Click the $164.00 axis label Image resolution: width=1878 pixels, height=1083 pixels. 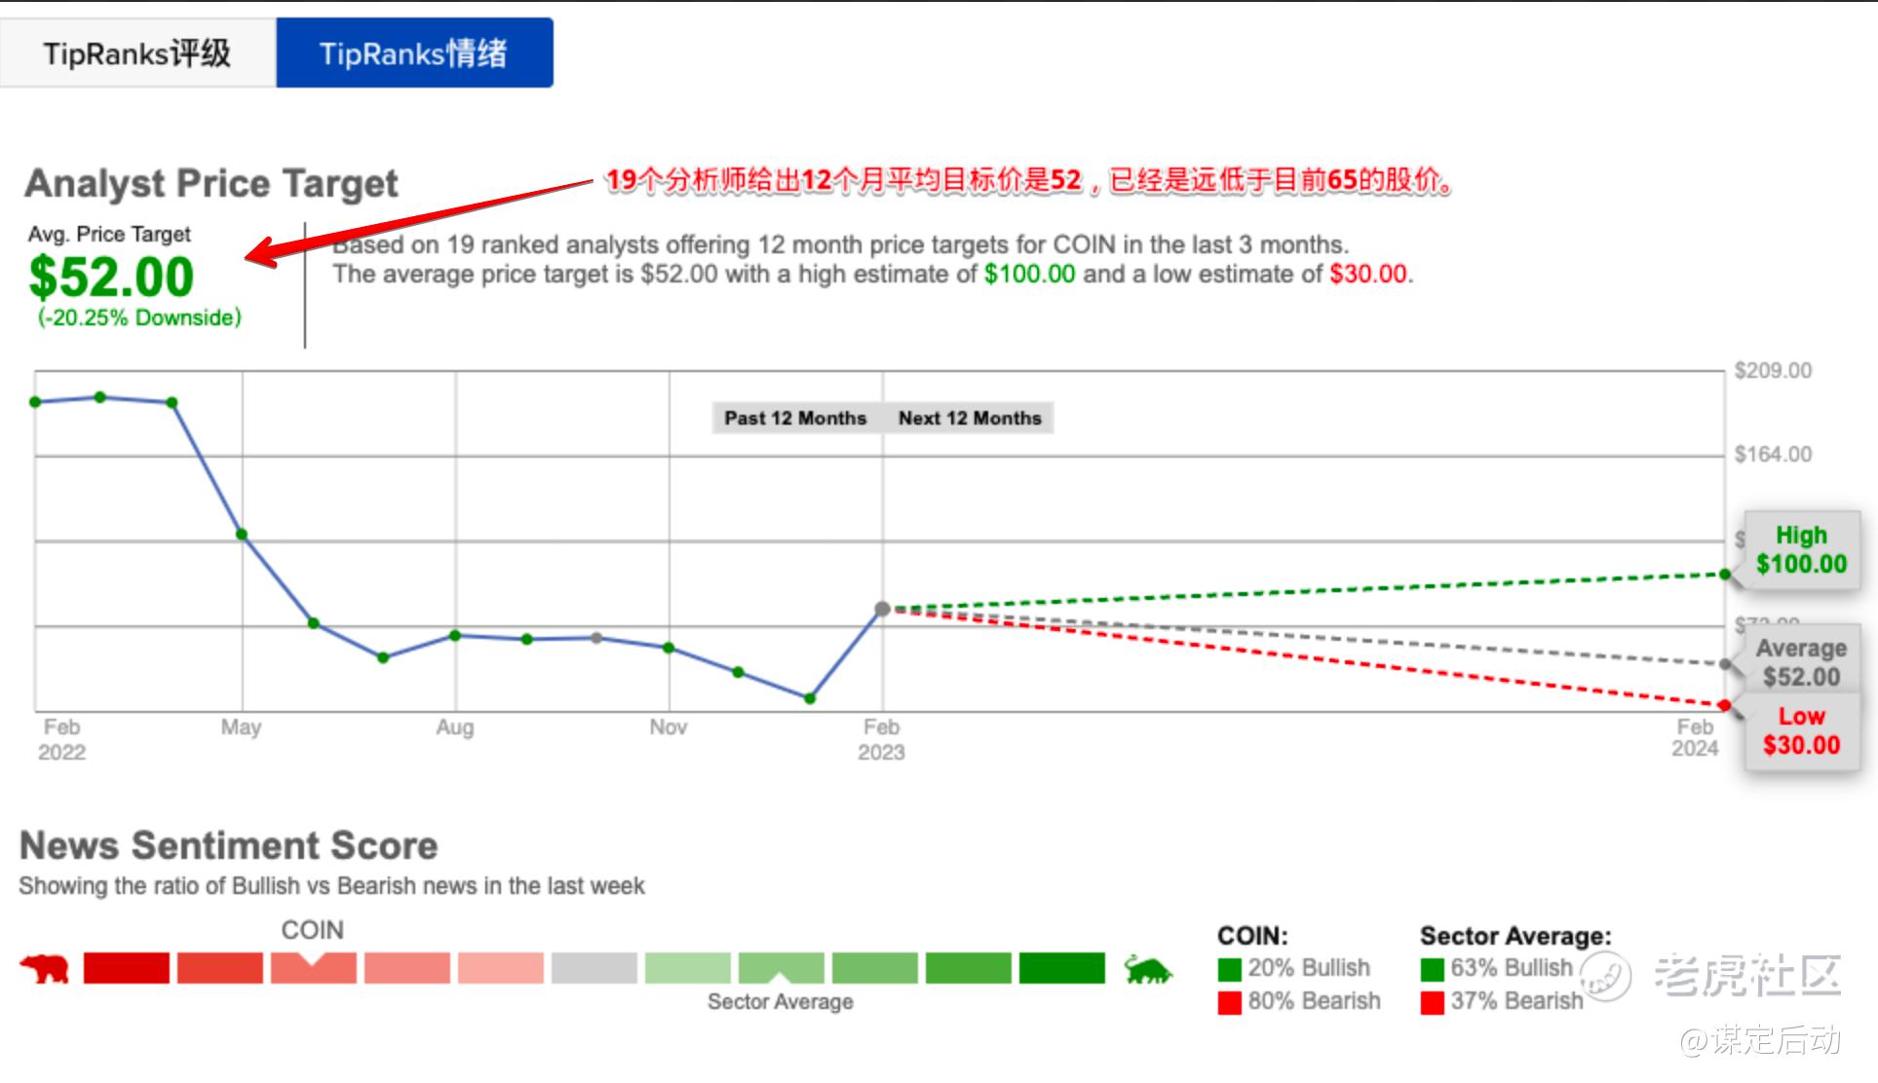[x=1773, y=454]
